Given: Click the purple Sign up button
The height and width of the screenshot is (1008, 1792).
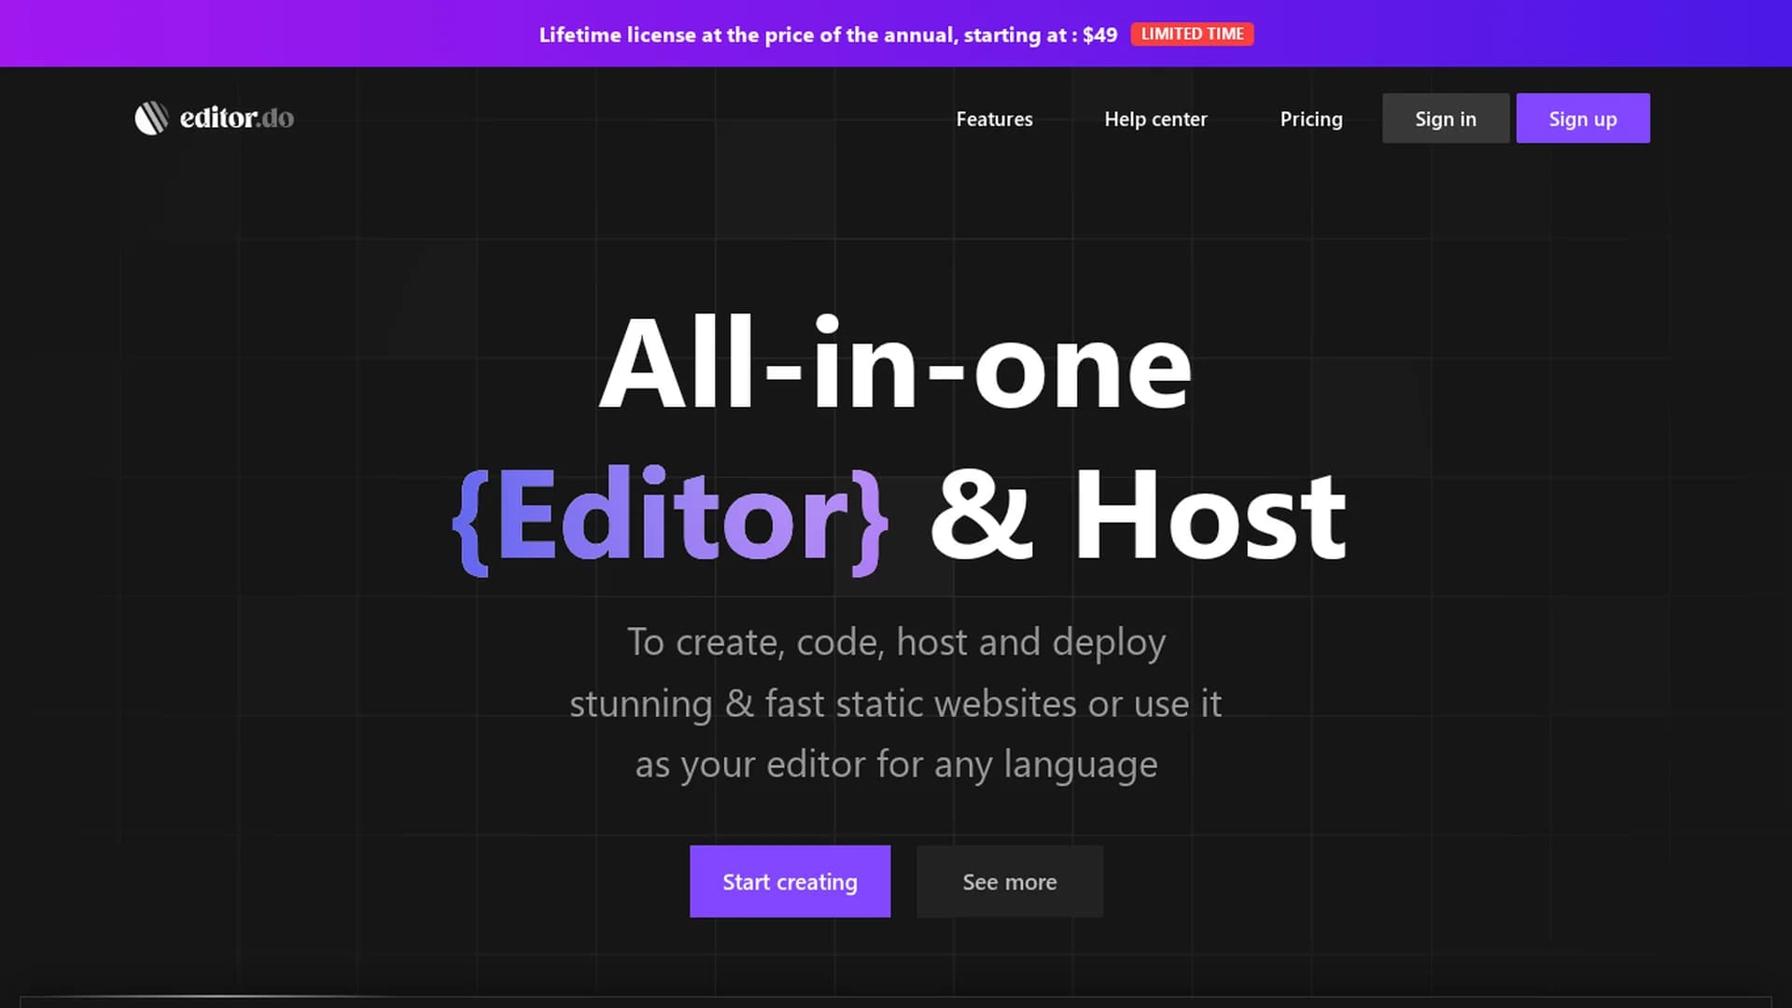Looking at the screenshot, I should (x=1582, y=119).
